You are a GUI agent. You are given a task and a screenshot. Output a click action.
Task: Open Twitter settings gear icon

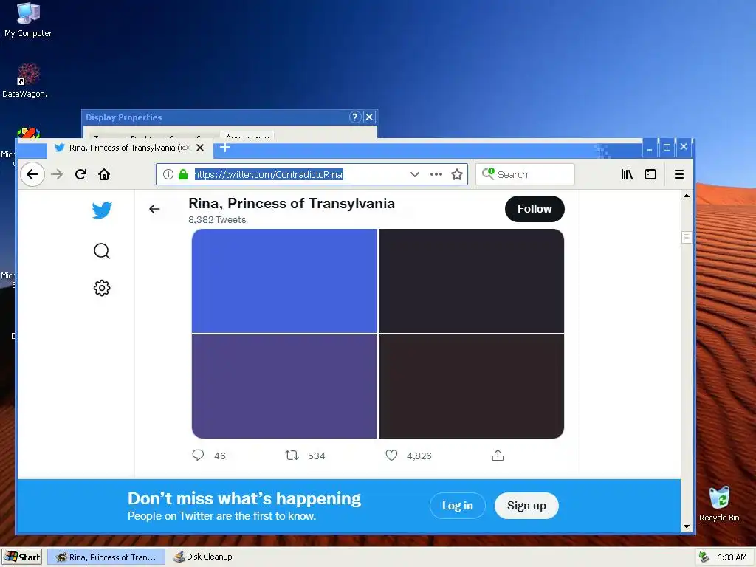[x=102, y=288]
